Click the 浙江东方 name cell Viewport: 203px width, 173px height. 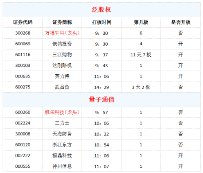coord(62,145)
